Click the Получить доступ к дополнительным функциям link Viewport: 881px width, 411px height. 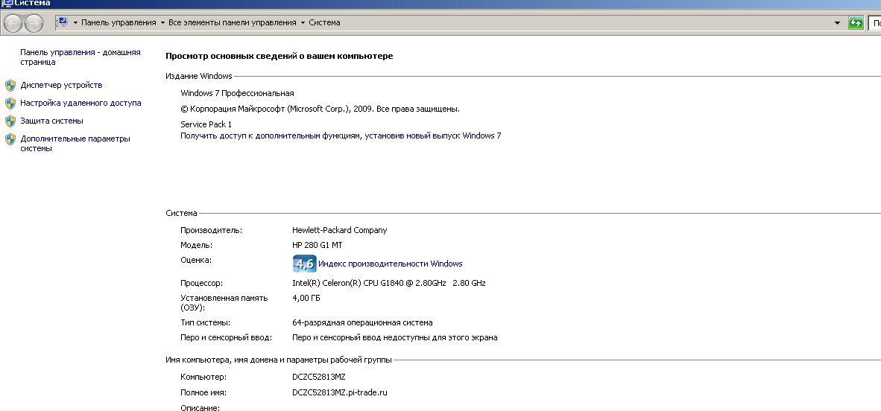click(341, 136)
